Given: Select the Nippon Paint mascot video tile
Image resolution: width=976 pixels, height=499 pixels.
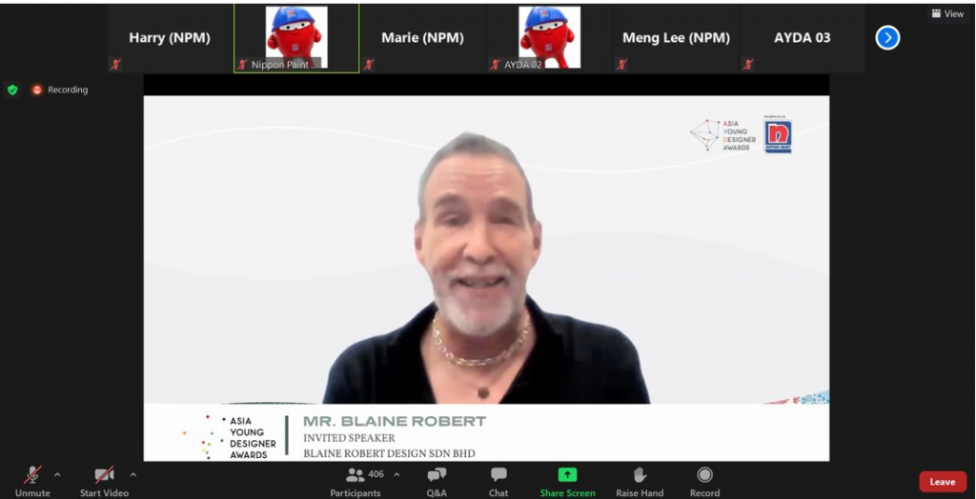Looking at the screenshot, I should pos(296,38).
